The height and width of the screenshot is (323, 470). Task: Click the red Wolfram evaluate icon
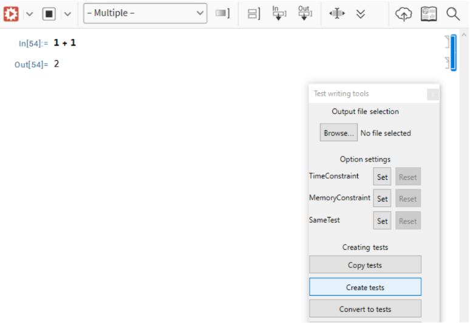11,13
